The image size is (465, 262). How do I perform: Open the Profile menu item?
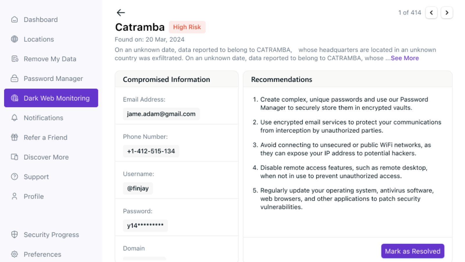coord(33,196)
